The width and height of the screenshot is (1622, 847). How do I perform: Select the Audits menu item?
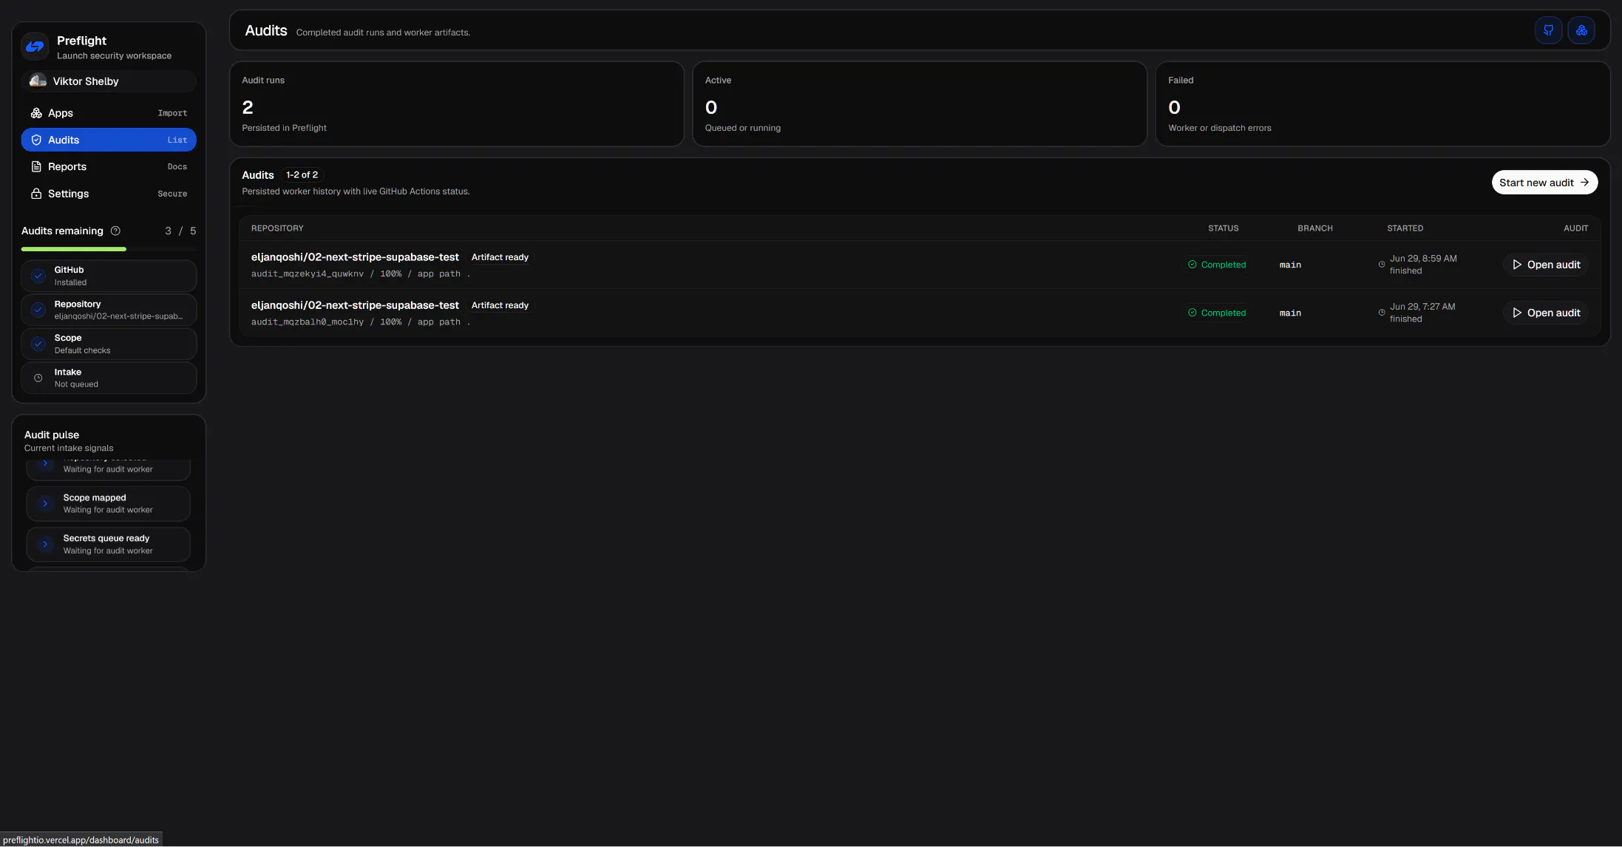[x=109, y=140]
